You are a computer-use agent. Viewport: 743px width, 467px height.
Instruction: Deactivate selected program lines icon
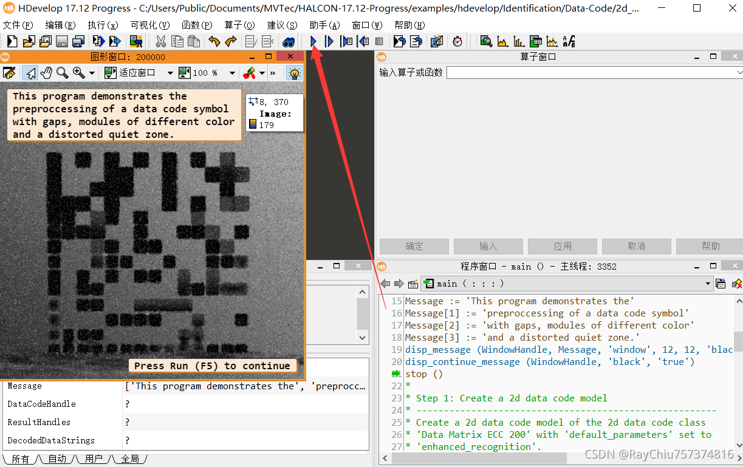click(x=268, y=41)
